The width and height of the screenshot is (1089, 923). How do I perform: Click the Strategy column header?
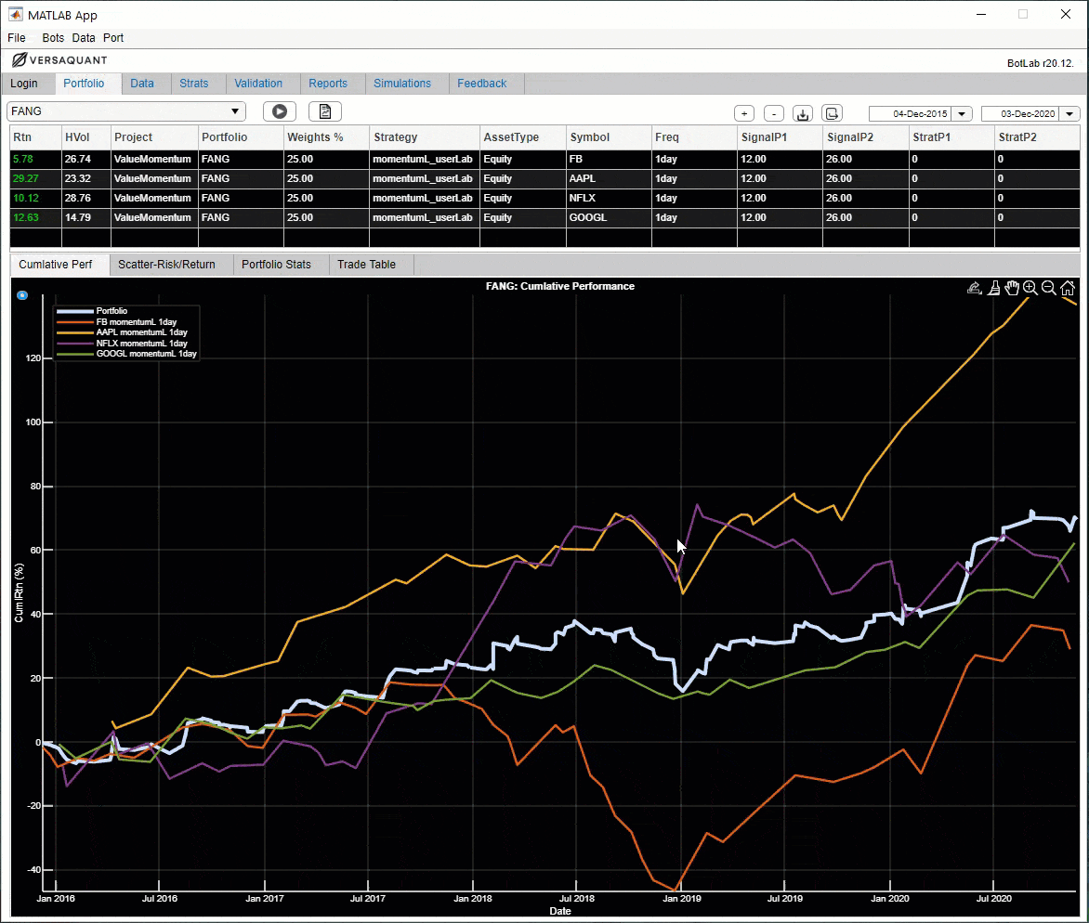[x=425, y=137]
